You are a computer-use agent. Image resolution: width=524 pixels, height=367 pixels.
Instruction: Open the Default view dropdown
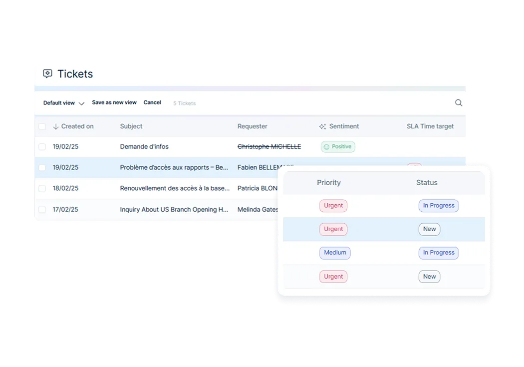[63, 103]
